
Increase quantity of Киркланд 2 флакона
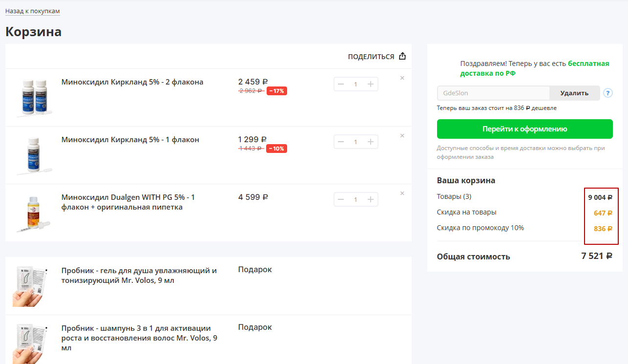[370, 84]
